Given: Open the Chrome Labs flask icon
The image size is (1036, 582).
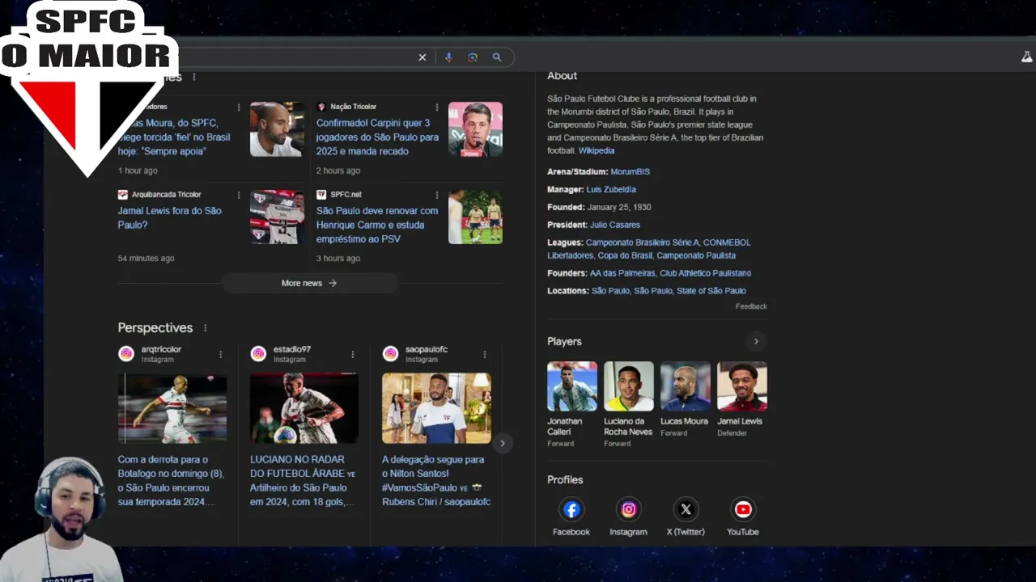Looking at the screenshot, I should 1026,57.
